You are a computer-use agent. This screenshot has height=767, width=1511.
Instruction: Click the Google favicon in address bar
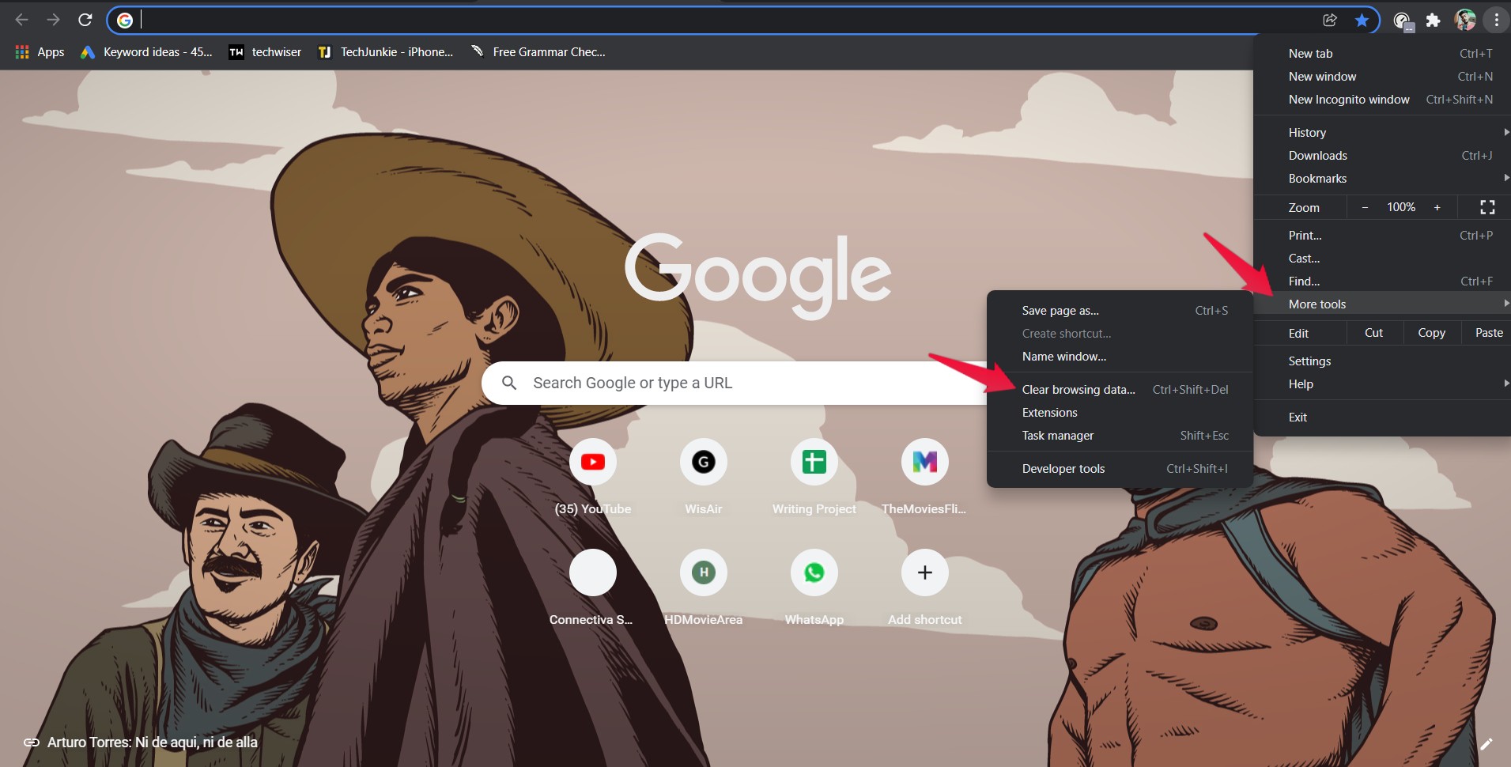[125, 20]
